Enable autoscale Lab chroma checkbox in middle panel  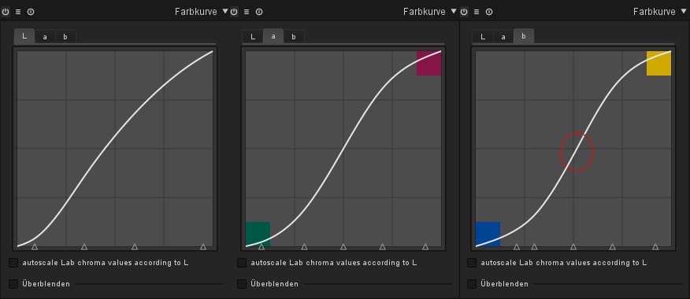point(242,263)
